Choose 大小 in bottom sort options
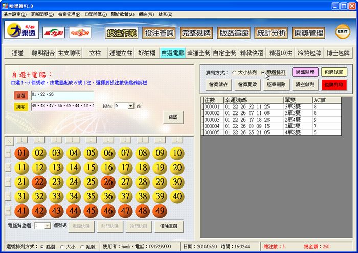 coord(61,247)
